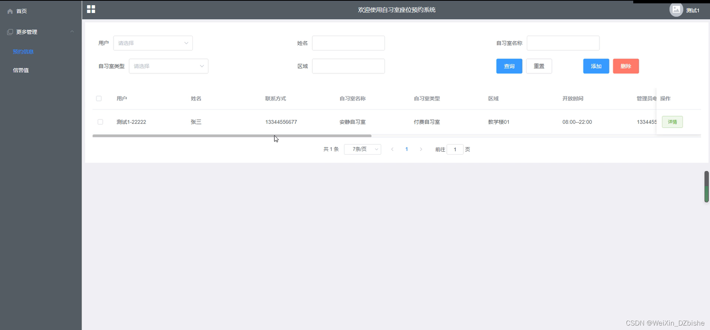The height and width of the screenshot is (330, 710).
Task: Click the 联系方式 column header
Action: click(x=275, y=99)
